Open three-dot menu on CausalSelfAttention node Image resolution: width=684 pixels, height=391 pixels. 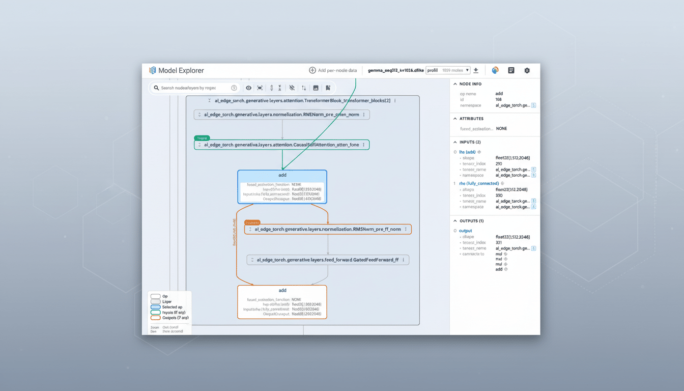click(x=364, y=145)
